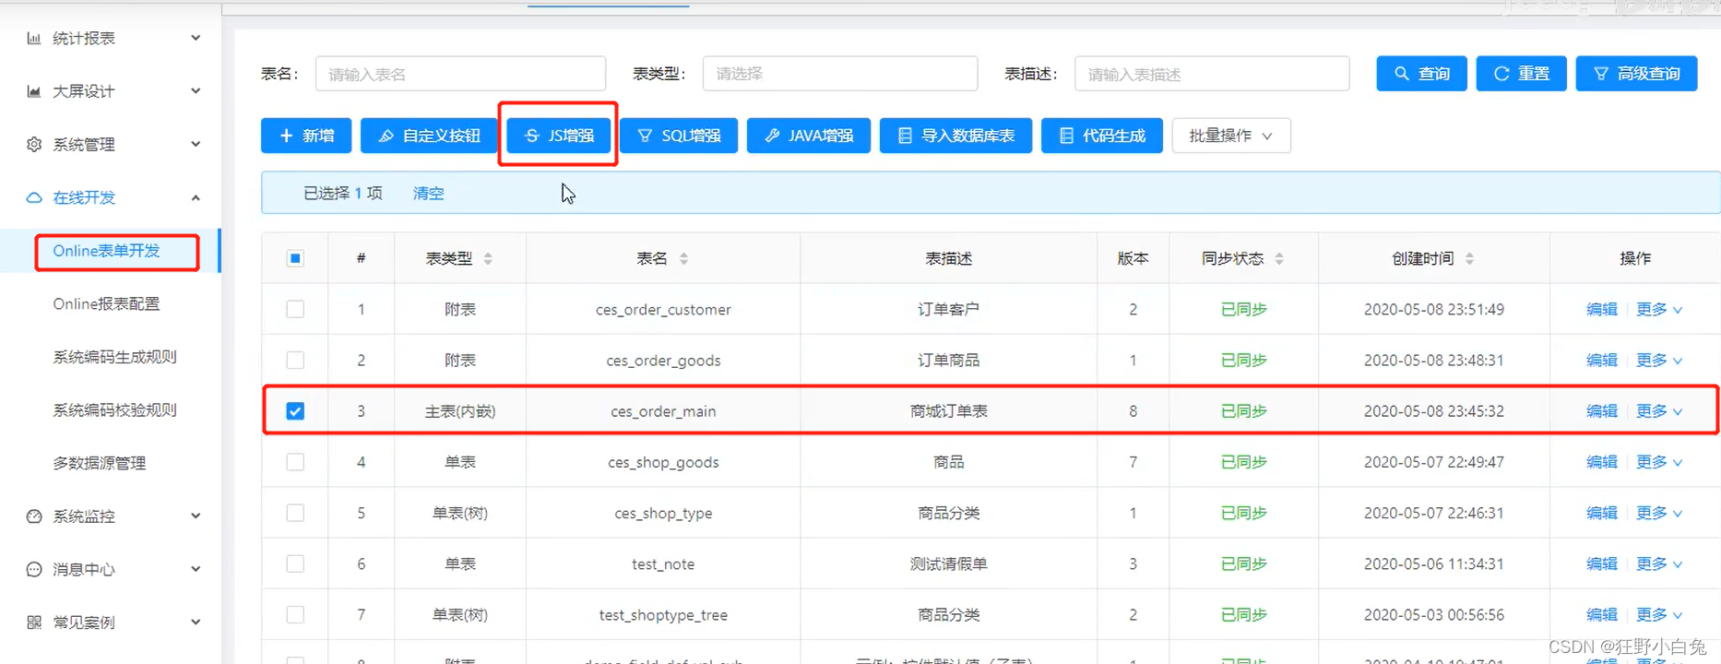Check the ces_order_customer row checkbox
The width and height of the screenshot is (1721, 664).
(295, 309)
